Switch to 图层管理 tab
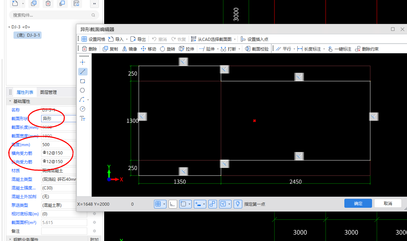This screenshot has width=407, height=241. (48, 92)
